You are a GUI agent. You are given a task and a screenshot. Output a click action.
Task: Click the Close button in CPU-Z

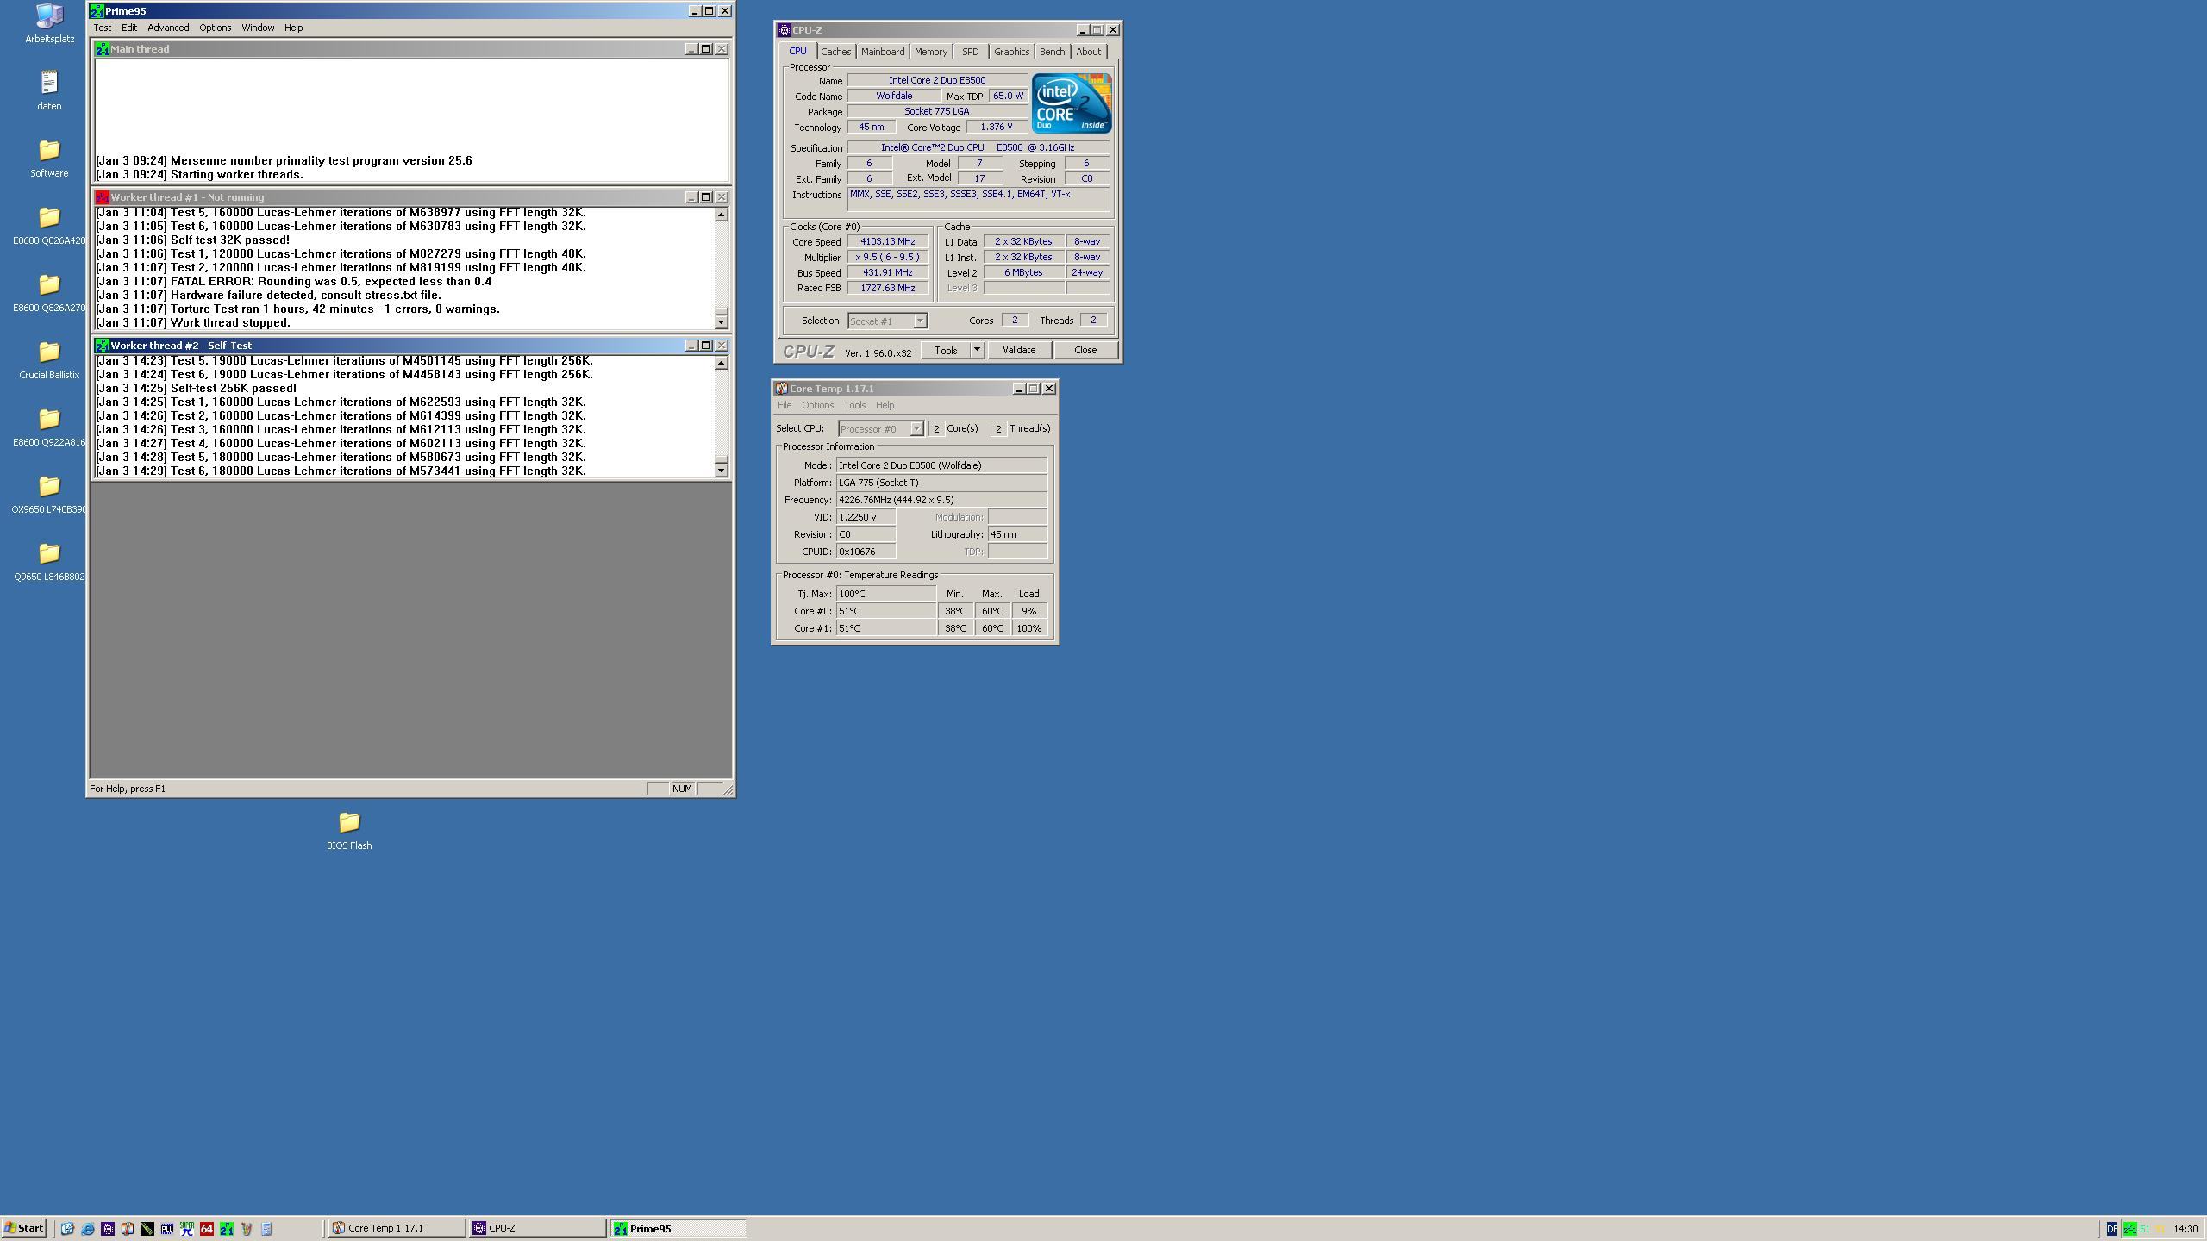pos(1085,350)
